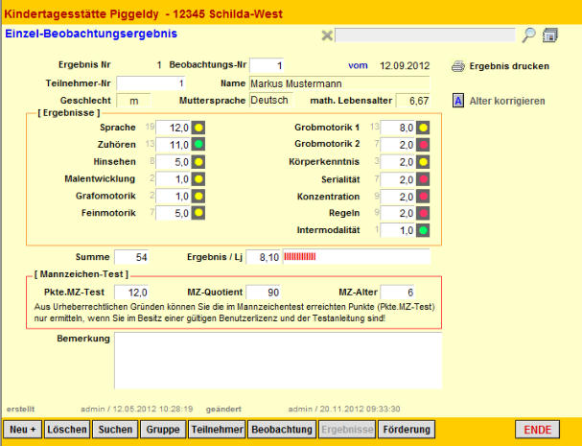This screenshot has height=446, width=582.
Task: Click the red ENDE button
Action: [537, 430]
